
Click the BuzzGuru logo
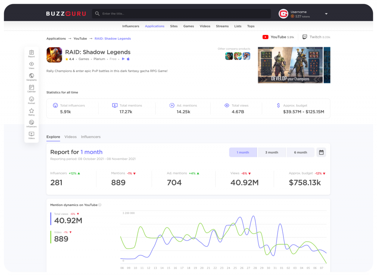pos(66,14)
